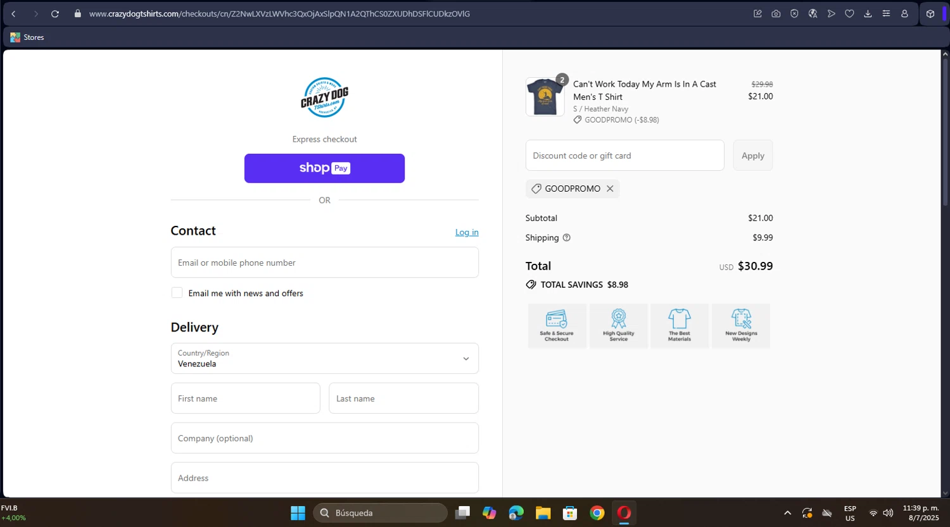950x527 pixels.
Task: Click the sync status tray icon
Action: pos(807,513)
